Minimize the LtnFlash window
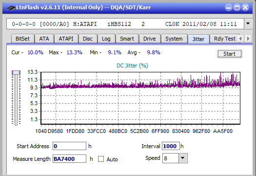This screenshot has height=176, width=256. click(x=229, y=7)
